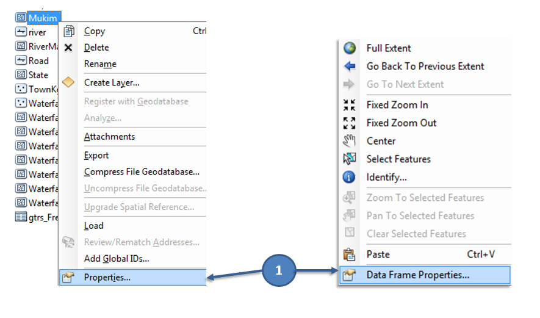The width and height of the screenshot is (540, 318).
Task: Click the Full Extent globe icon
Action: 350,48
